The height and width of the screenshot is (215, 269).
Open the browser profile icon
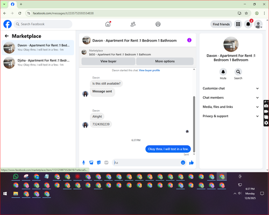[257, 13]
